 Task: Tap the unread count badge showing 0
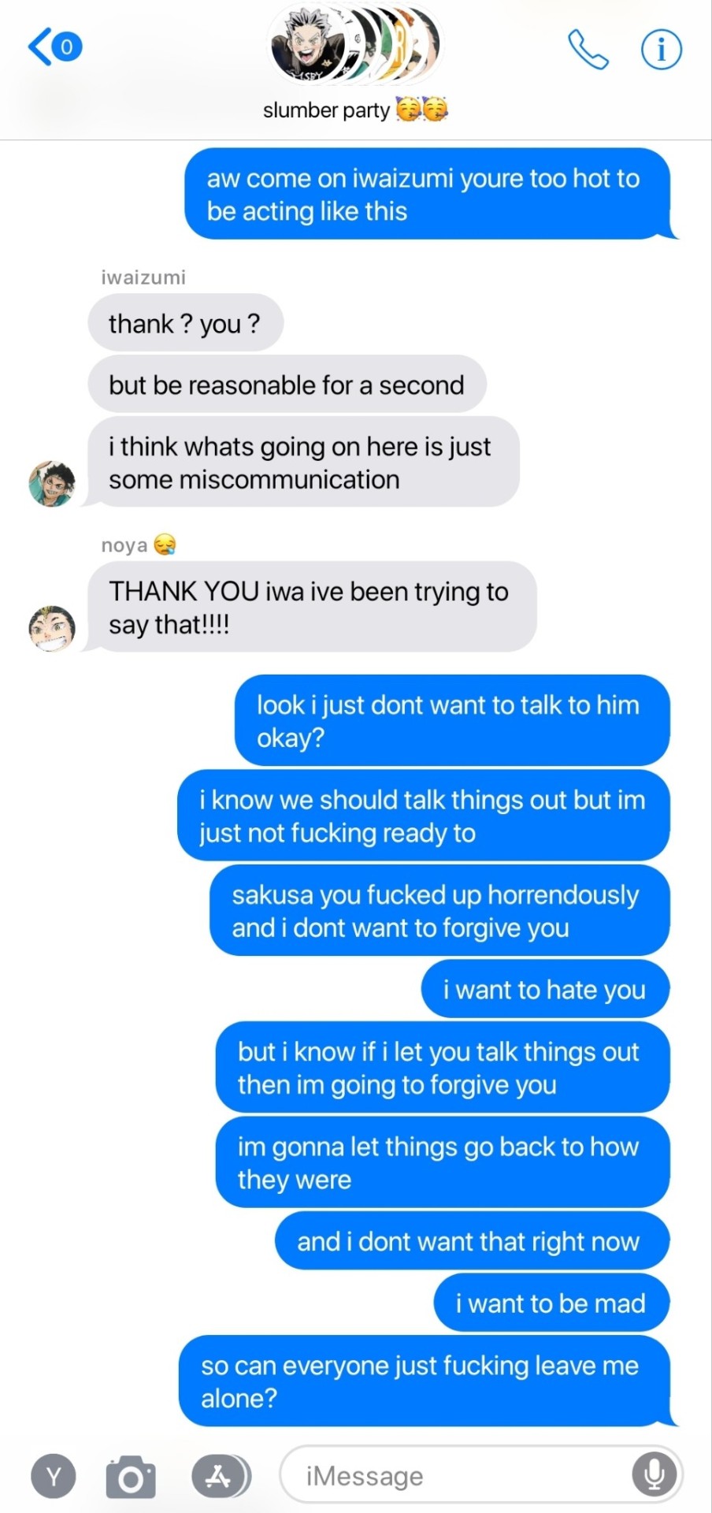(67, 47)
